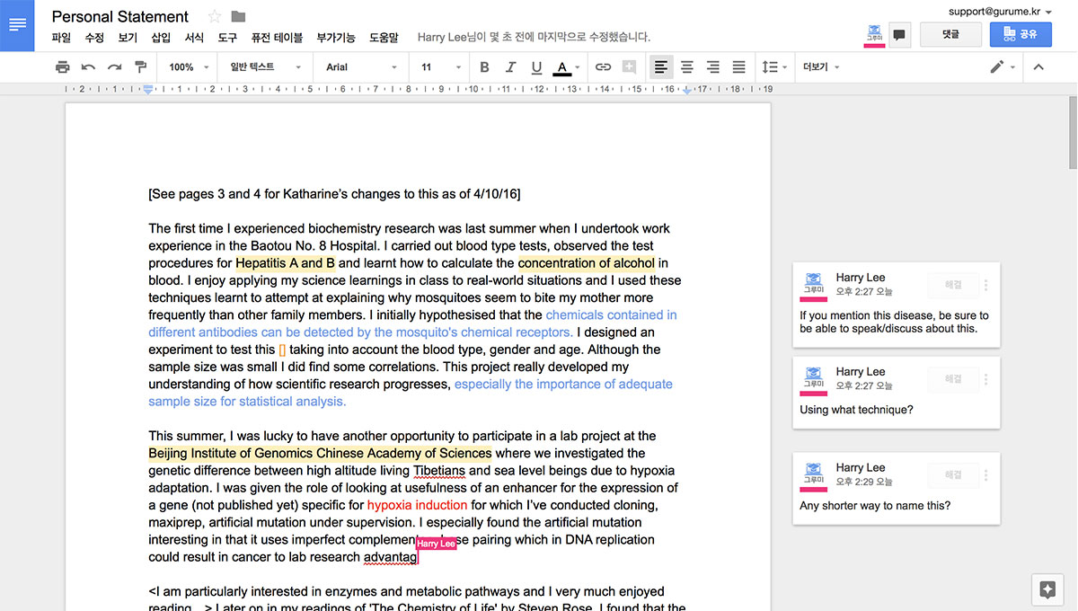Open the 더보기 toolbar overflow

tap(821, 67)
